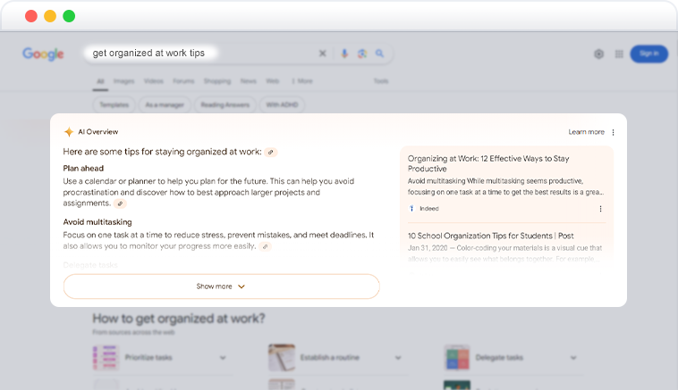Click the Plan ahead heading
This screenshot has height=390, width=678.
pos(83,169)
